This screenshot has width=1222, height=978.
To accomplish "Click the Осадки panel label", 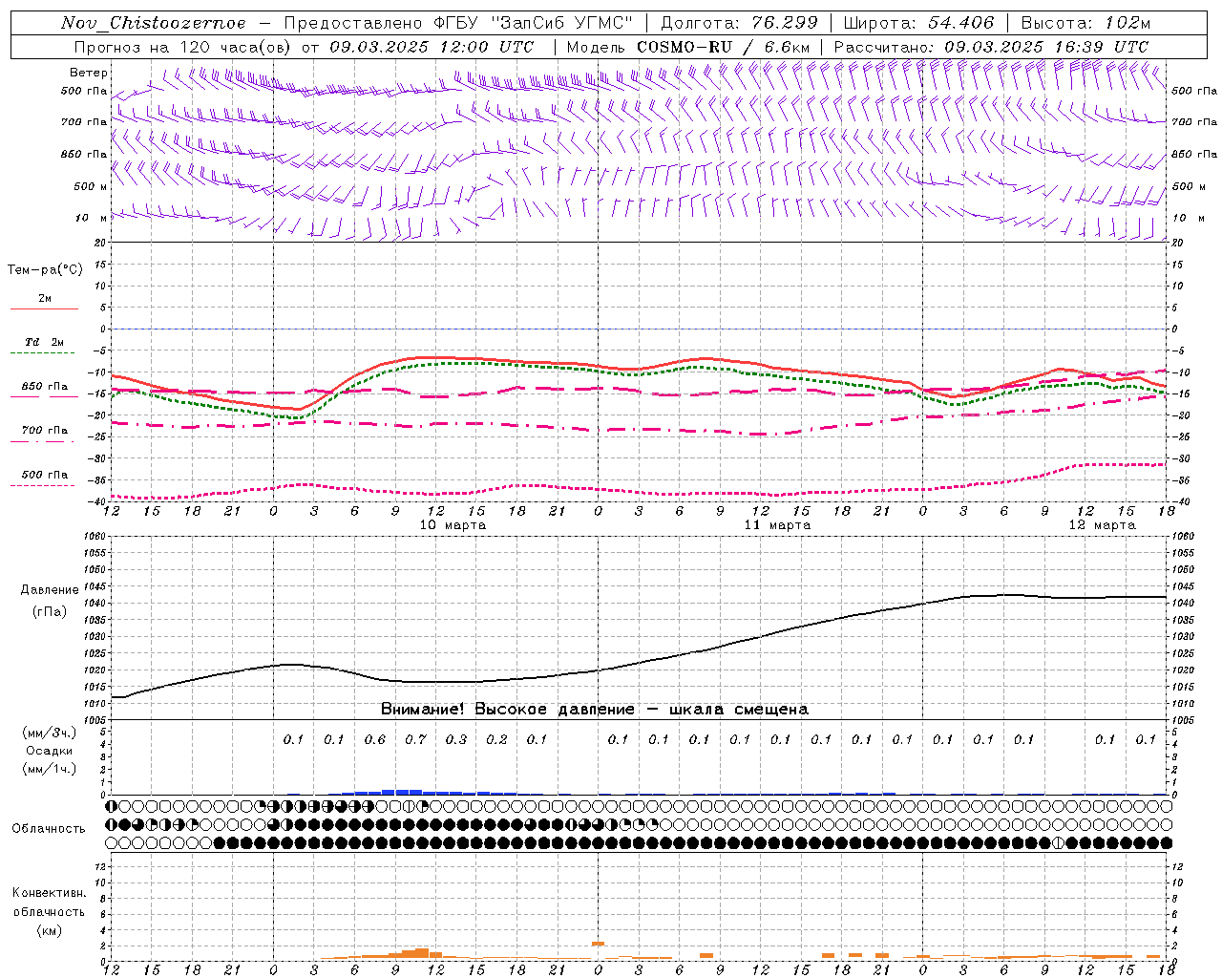I will pyautogui.click(x=50, y=751).
